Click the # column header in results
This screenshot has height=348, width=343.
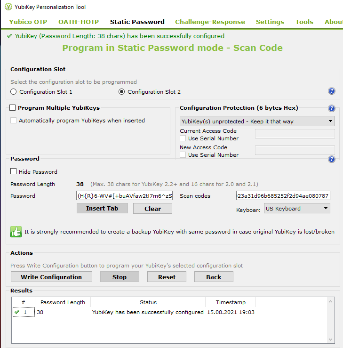point(23,302)
